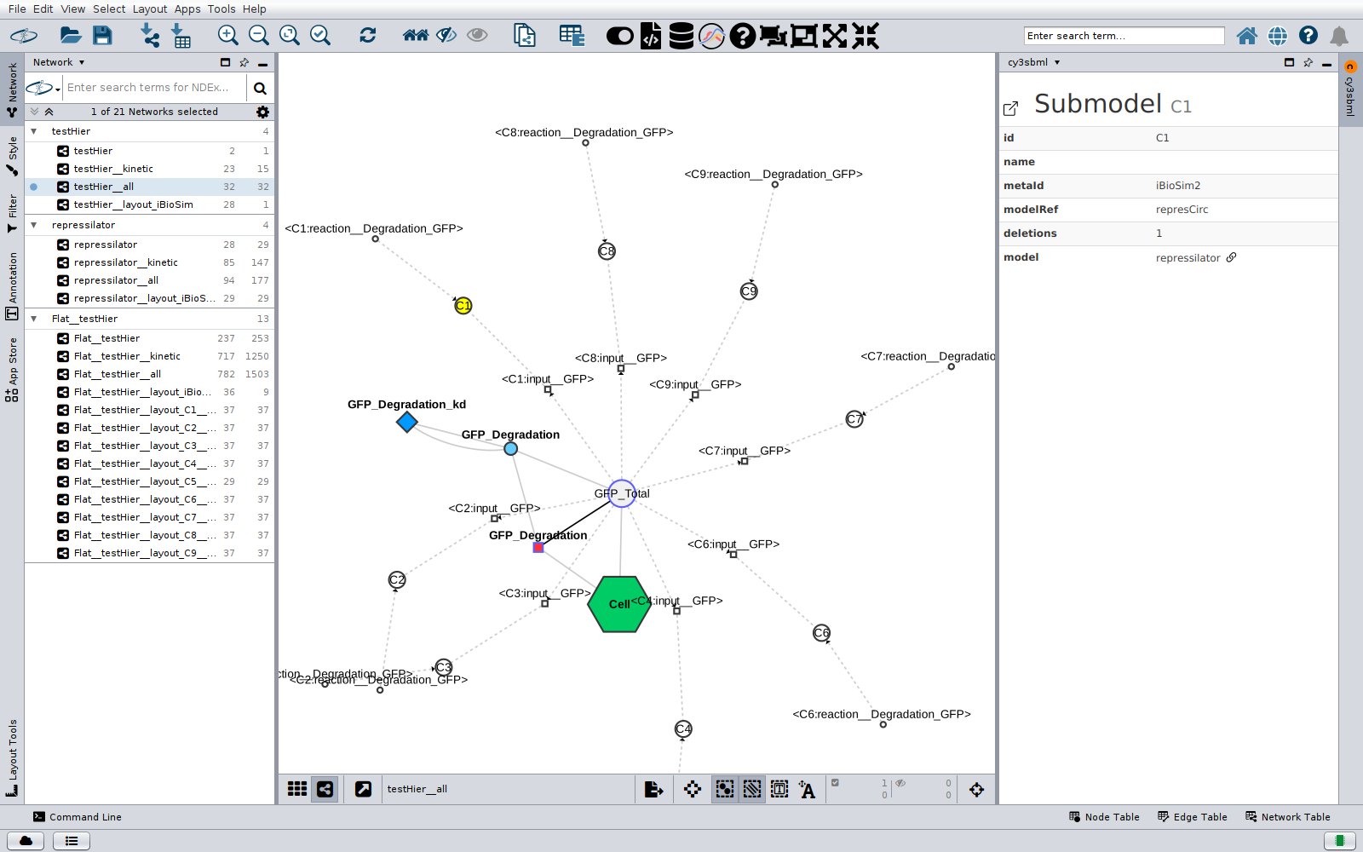
Task: Detach the network view with arrow icon
Action: coord(363,789)
